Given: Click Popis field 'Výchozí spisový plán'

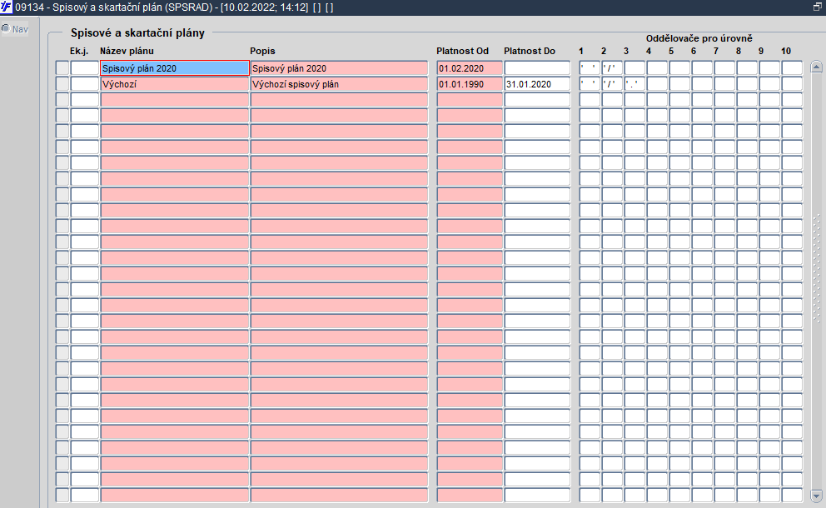Looking at the screenshot, I should click(339, 84).
